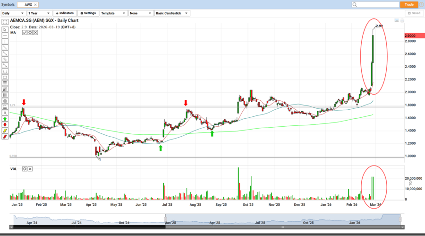Remove the MA indicator with X
Screen dimensions: 425x236
[36, 33]
